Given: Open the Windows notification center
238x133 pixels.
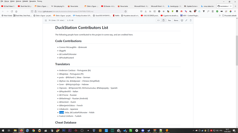Looking at the screenshot, I should pos(234,131).
